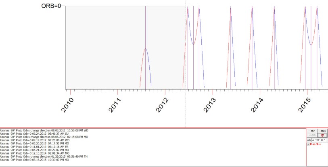Click into the orb value input field
Image resolution: width=328 pixels, height=167 pixels.
(320, 140)
